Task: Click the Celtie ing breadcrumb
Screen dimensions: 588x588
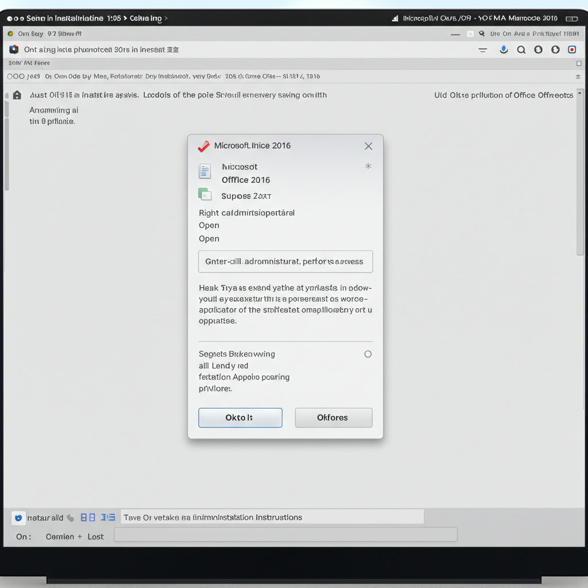Action: tap(145, 18)
